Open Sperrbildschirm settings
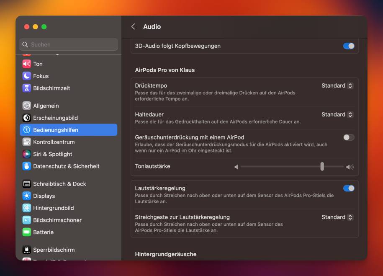 tap(68, 250)
